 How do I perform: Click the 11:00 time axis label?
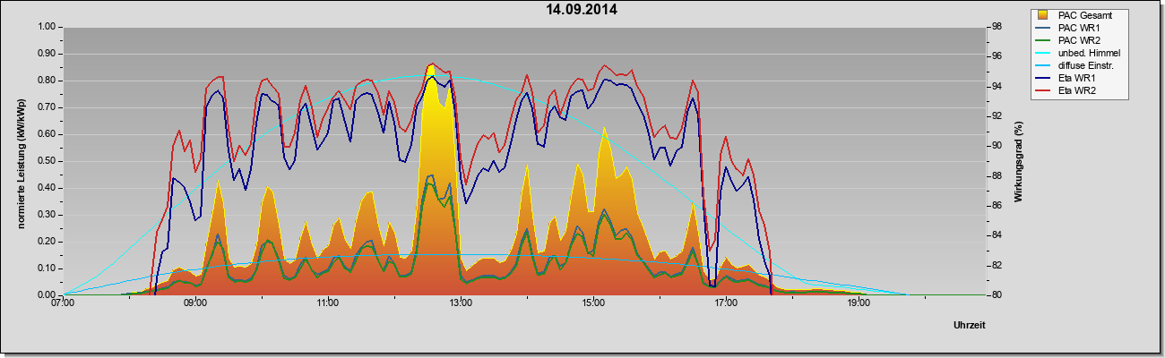(328, 303)
